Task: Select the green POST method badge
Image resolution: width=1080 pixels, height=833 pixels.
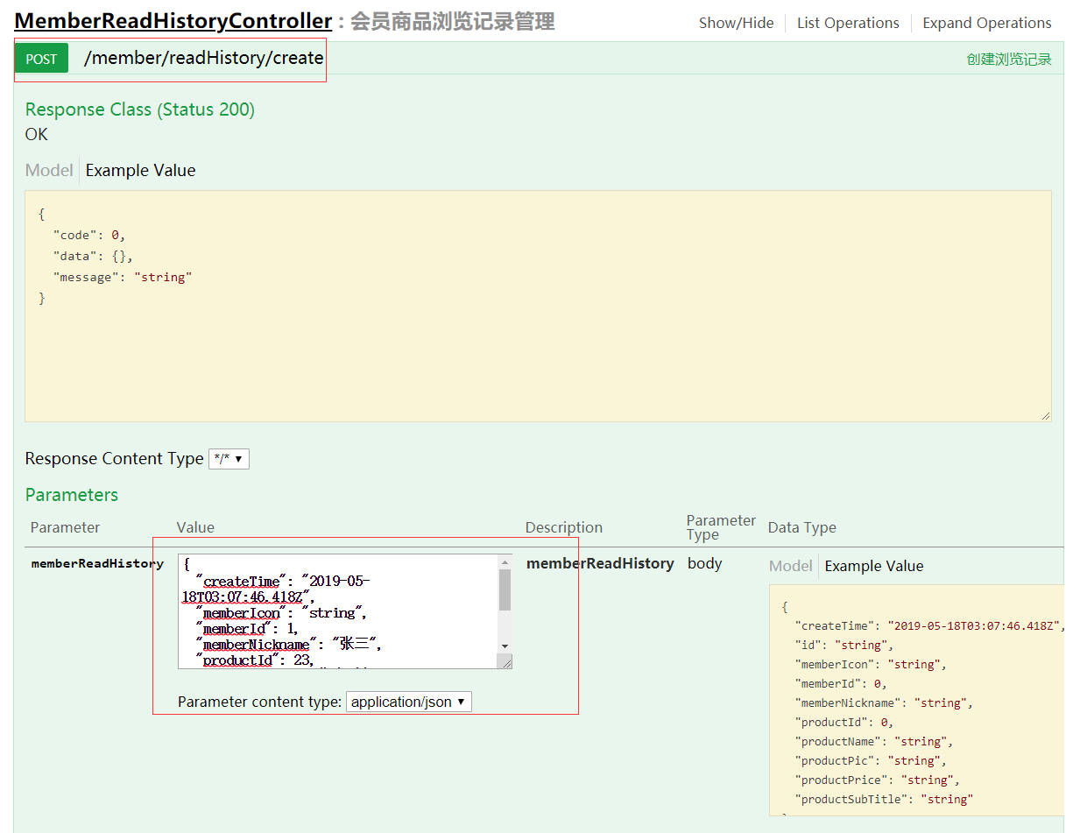Action: pyautogui.click(x=41, y=58)
